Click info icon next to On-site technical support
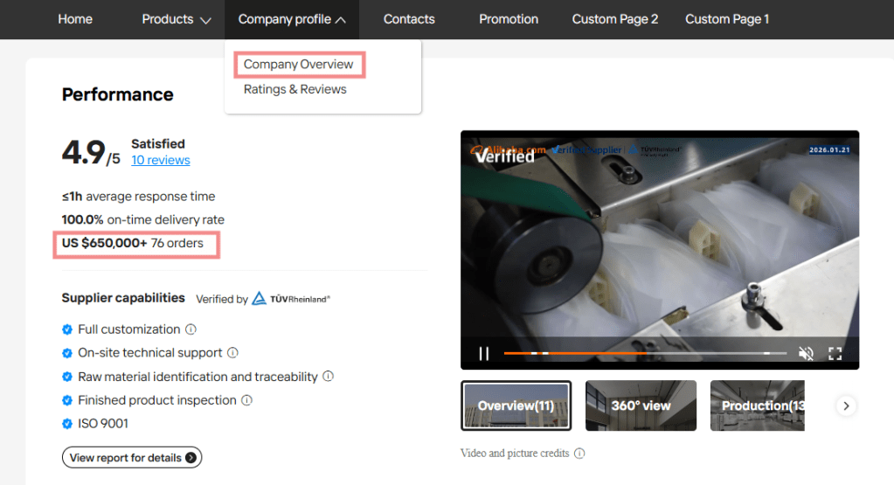 click(x=232, y=353)
